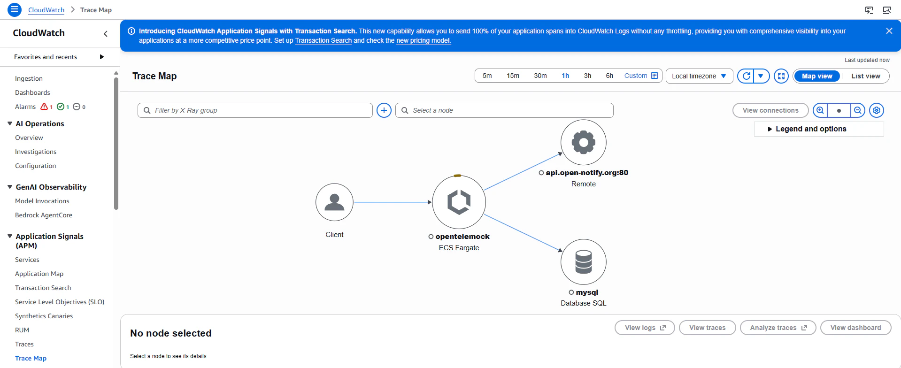This screenshot has width=901, height=368.
Task: Zoom out of the trace map
Action: tap(857, 110)
